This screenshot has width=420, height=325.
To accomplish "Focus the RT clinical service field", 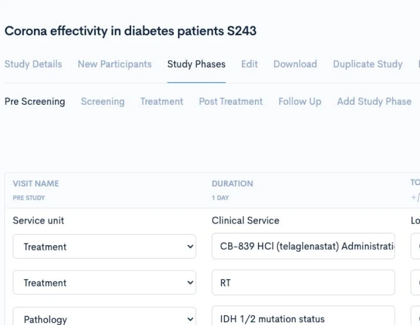I will click(303, 283).
